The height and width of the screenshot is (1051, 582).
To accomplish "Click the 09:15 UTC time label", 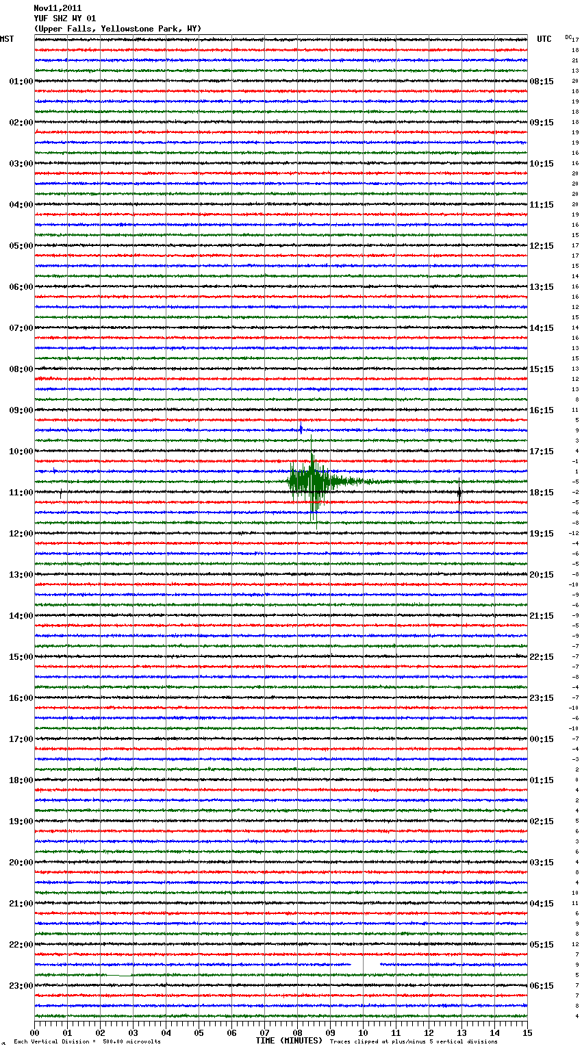I will point(542,123).
